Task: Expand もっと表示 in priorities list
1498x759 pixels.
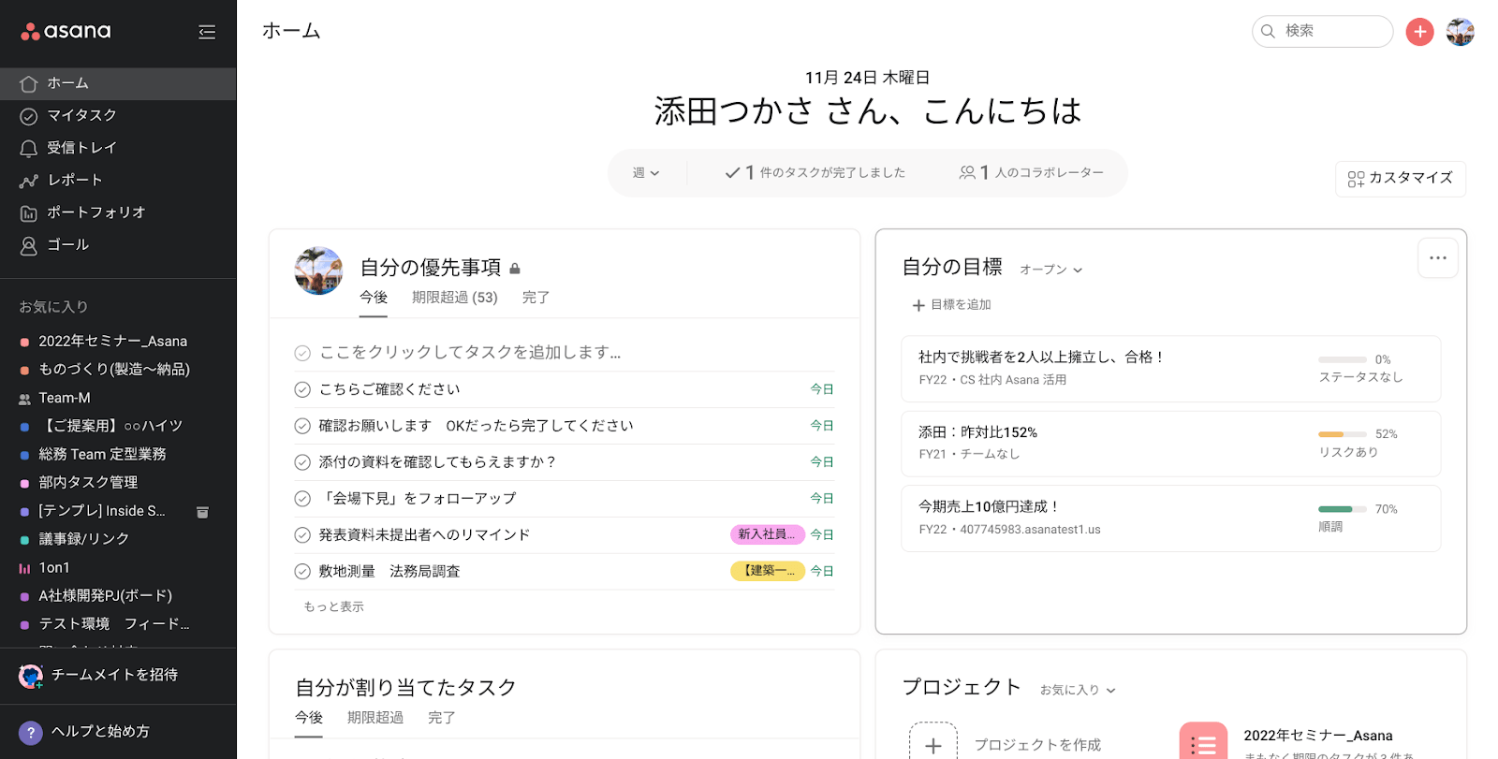Action: tap(333, 606)
